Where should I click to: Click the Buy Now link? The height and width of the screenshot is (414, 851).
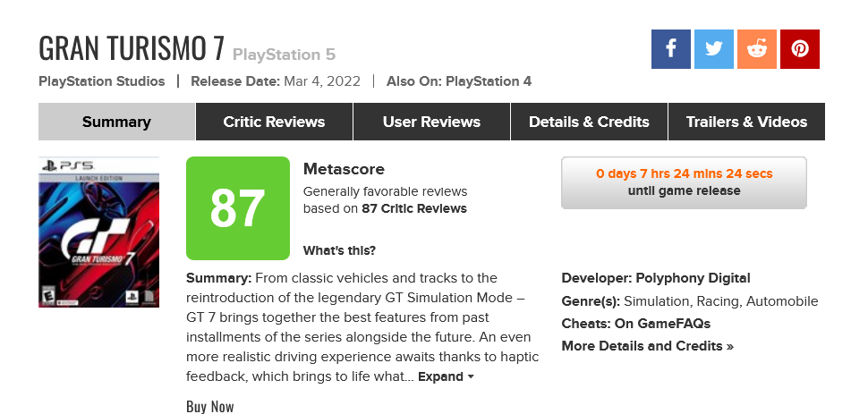click(x=210, y=407)
